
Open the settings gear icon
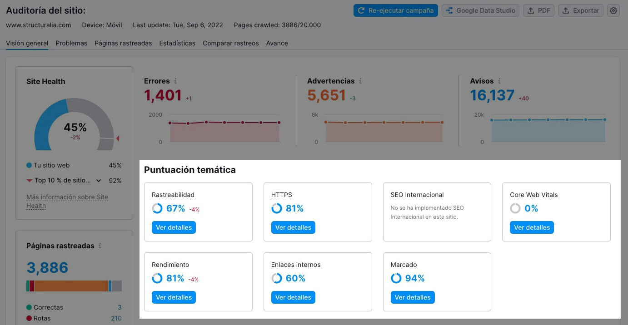613,10
